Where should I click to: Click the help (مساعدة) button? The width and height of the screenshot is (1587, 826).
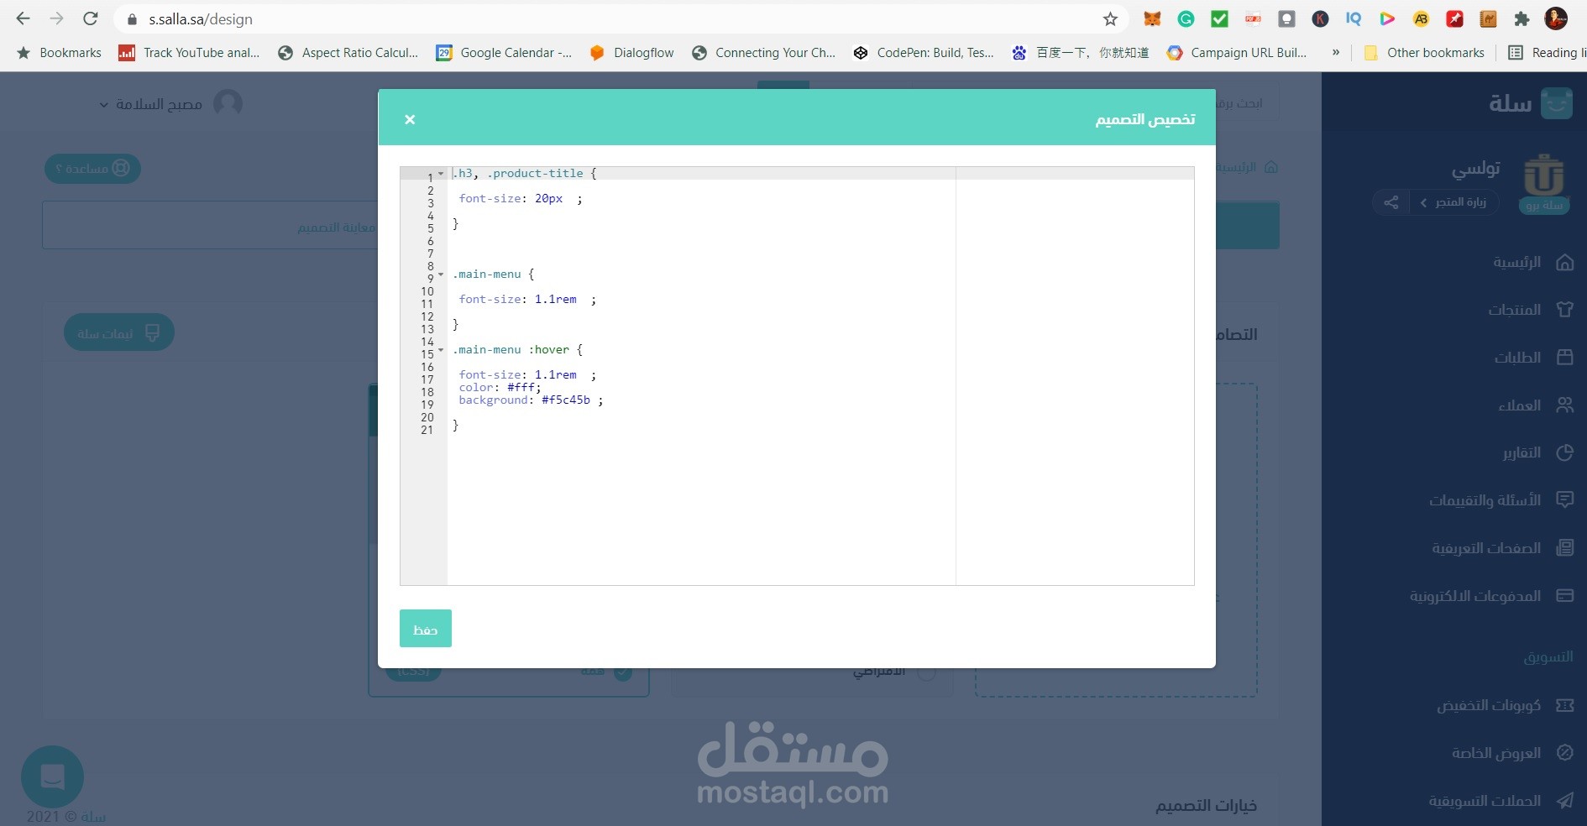tap(92, 169)
